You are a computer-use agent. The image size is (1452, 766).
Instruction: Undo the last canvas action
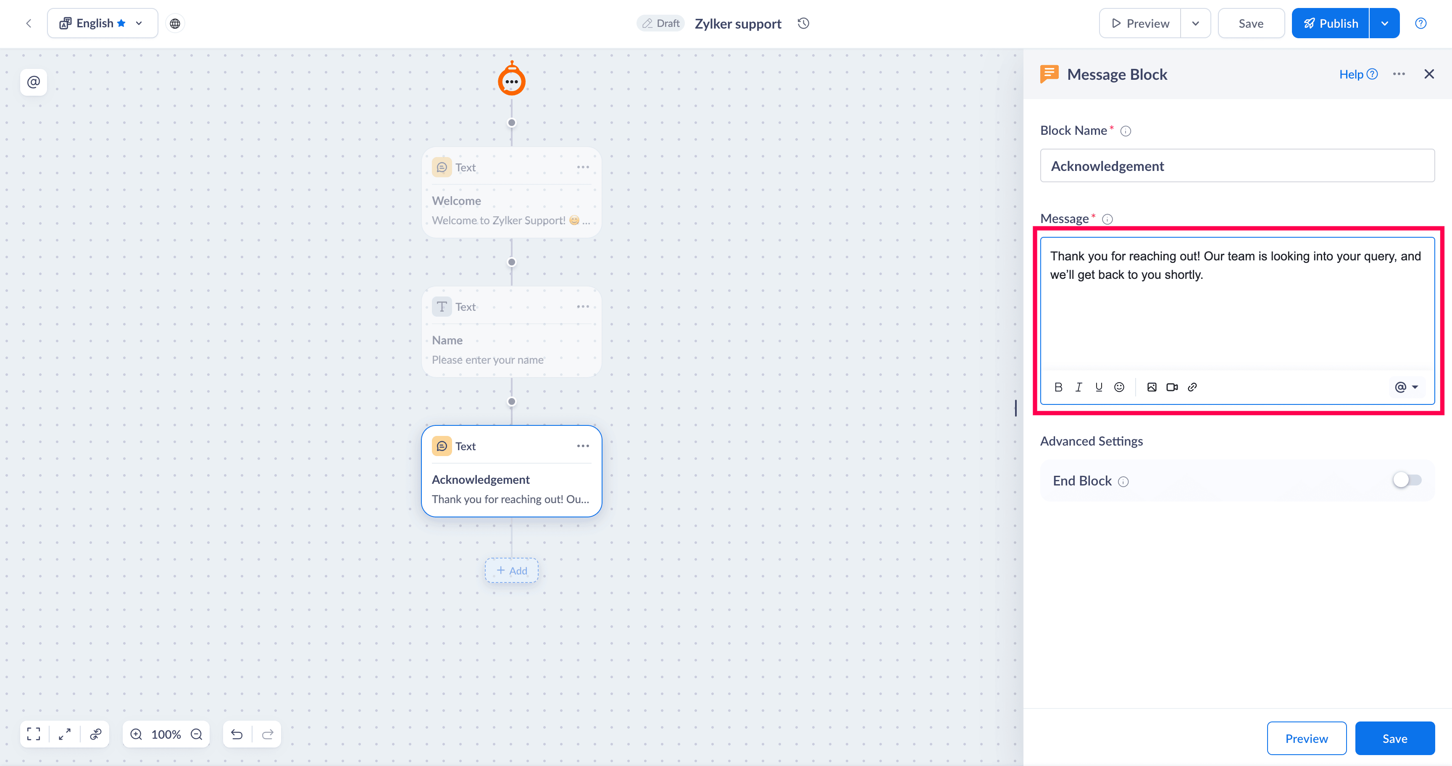point(237,734)
